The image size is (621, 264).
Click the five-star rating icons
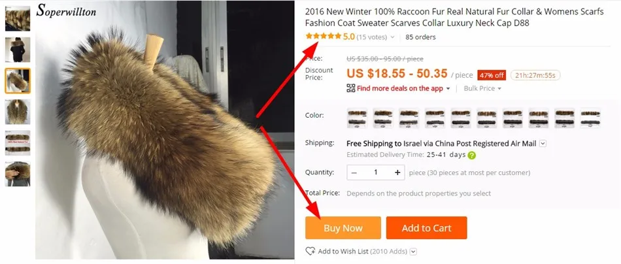[323, 37]
